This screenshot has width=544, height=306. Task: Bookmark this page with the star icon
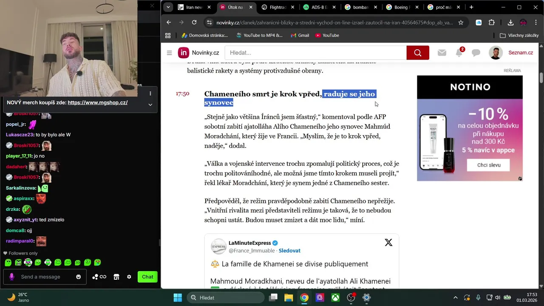pos(461,23)
